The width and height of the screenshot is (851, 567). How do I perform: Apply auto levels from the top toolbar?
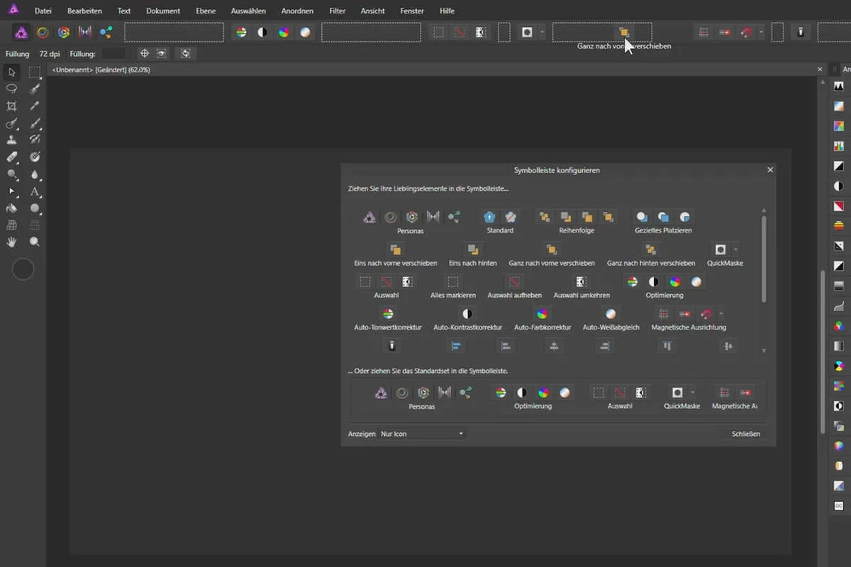pos(241,33)
